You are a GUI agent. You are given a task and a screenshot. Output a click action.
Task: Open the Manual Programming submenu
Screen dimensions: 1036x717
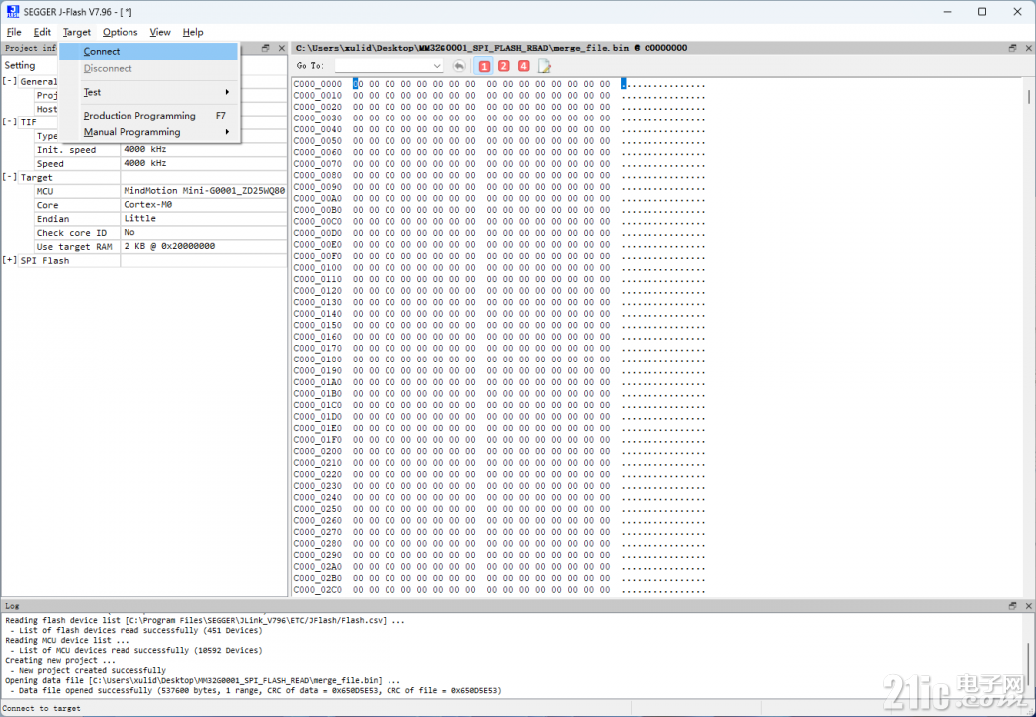pos(148,132)
